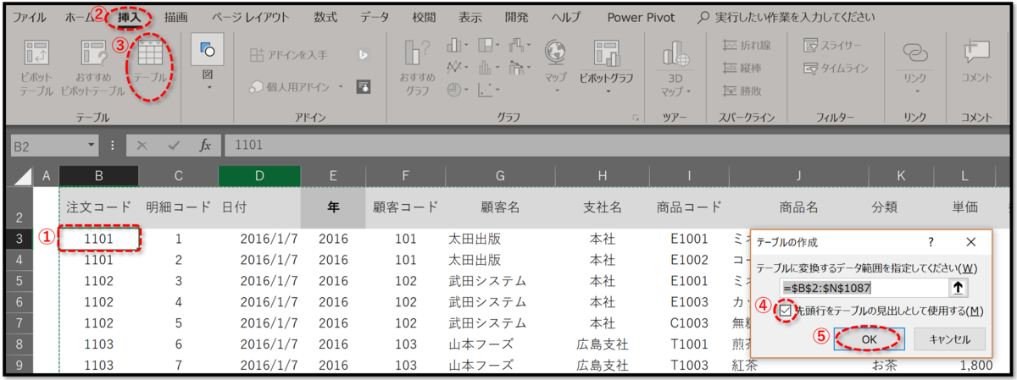
Task: Click the collapse dialog range selector arrow
Action: point(958,288)
